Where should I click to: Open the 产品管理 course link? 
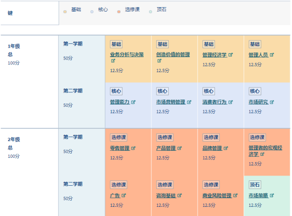166,148
